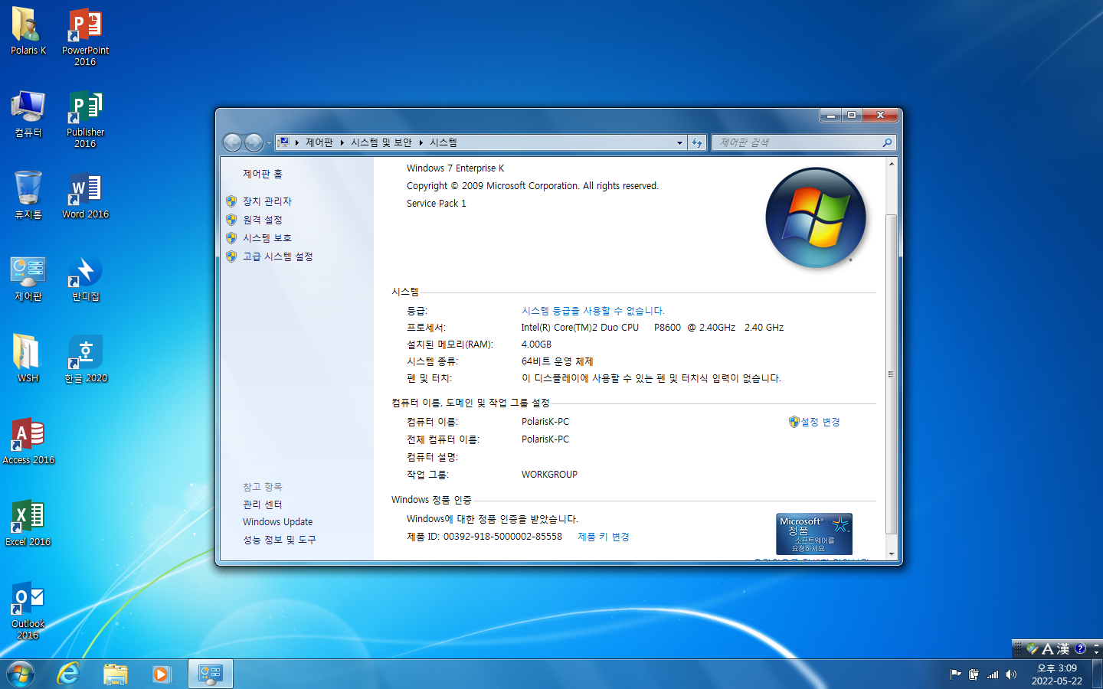Launch Publisher 2016 desktop shortcut
Screen dimensions: 1103x689
point(85,118)
